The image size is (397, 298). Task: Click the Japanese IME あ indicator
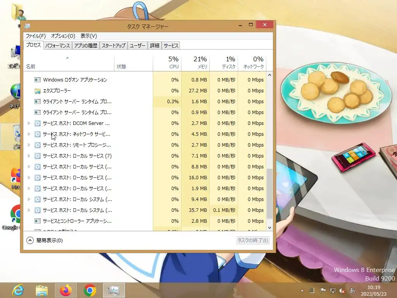pyautogui.click(x=352, y=291)
